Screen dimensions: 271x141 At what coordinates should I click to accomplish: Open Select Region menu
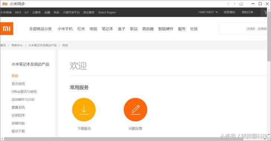pyautogui.click(x=107, y=13)
